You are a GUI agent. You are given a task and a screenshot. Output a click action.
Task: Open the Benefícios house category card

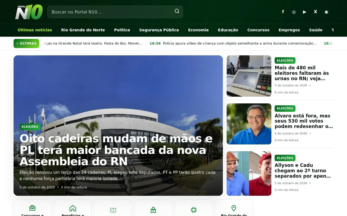pyautogui.click(x=73, y=208)
